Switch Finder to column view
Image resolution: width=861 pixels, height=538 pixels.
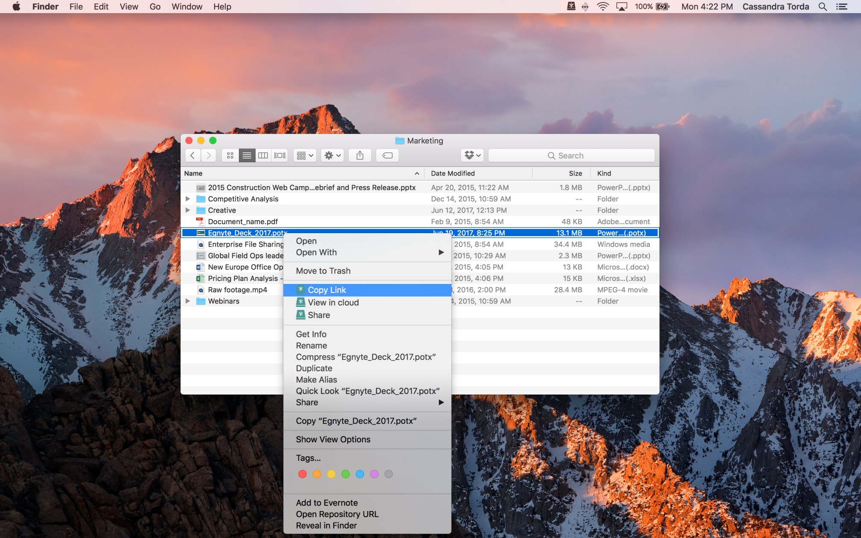coord(263,155)
